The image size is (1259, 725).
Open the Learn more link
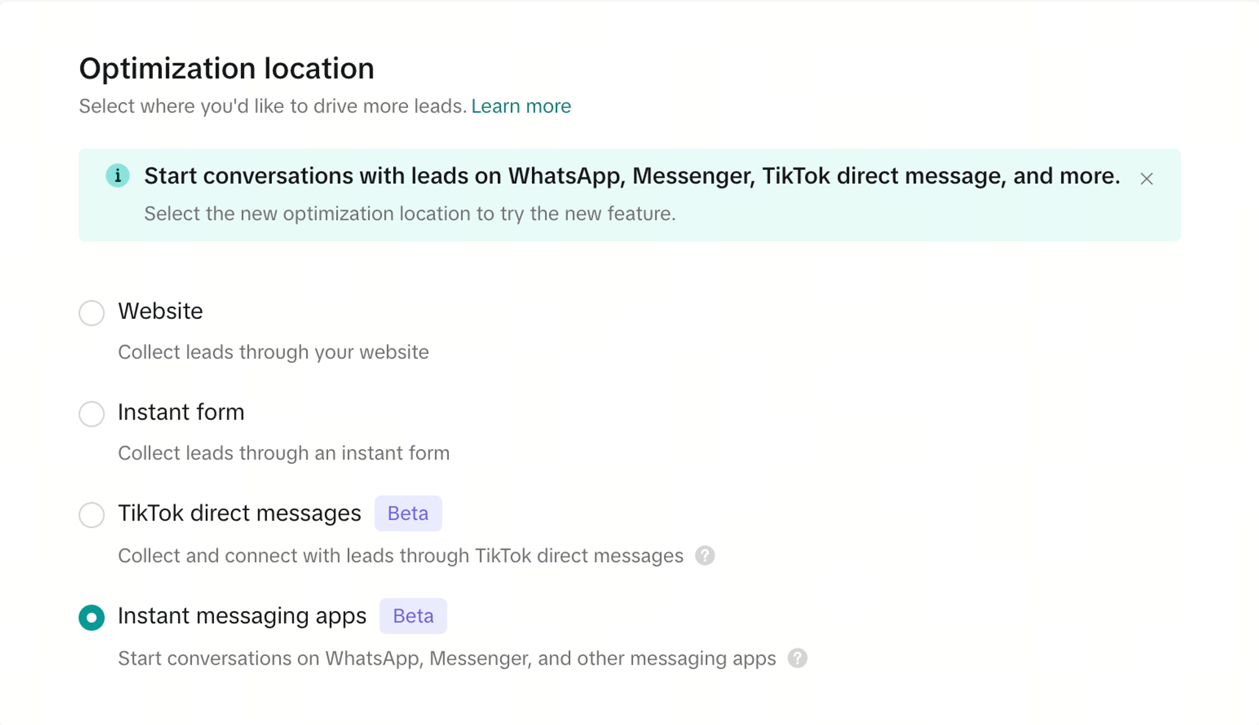coord(521,106)
